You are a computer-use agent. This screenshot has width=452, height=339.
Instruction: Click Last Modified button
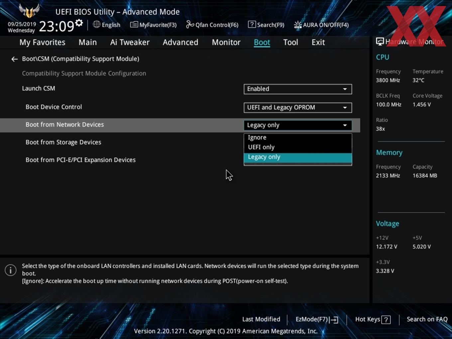coord(261,319)
